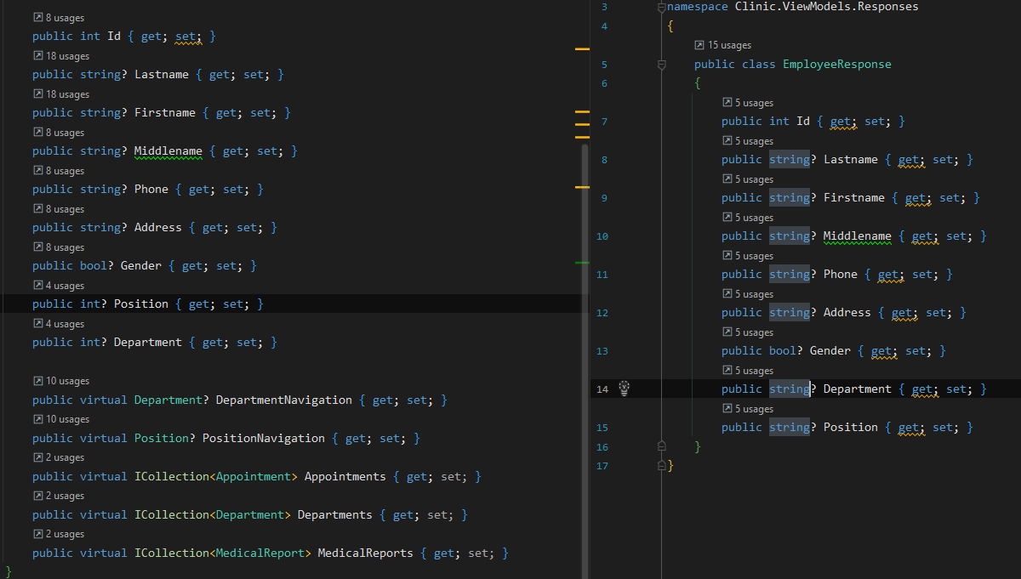1021x579 pixels.
Task: Open 5 usages lens above right-pane Gender
Action: tap(748, 332)
